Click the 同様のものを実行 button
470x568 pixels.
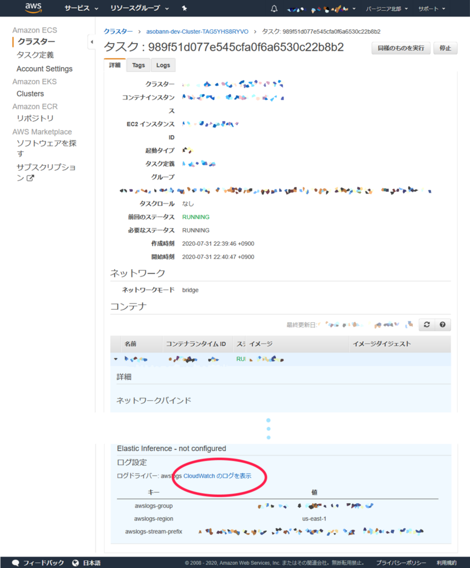(x=401, y=48)
